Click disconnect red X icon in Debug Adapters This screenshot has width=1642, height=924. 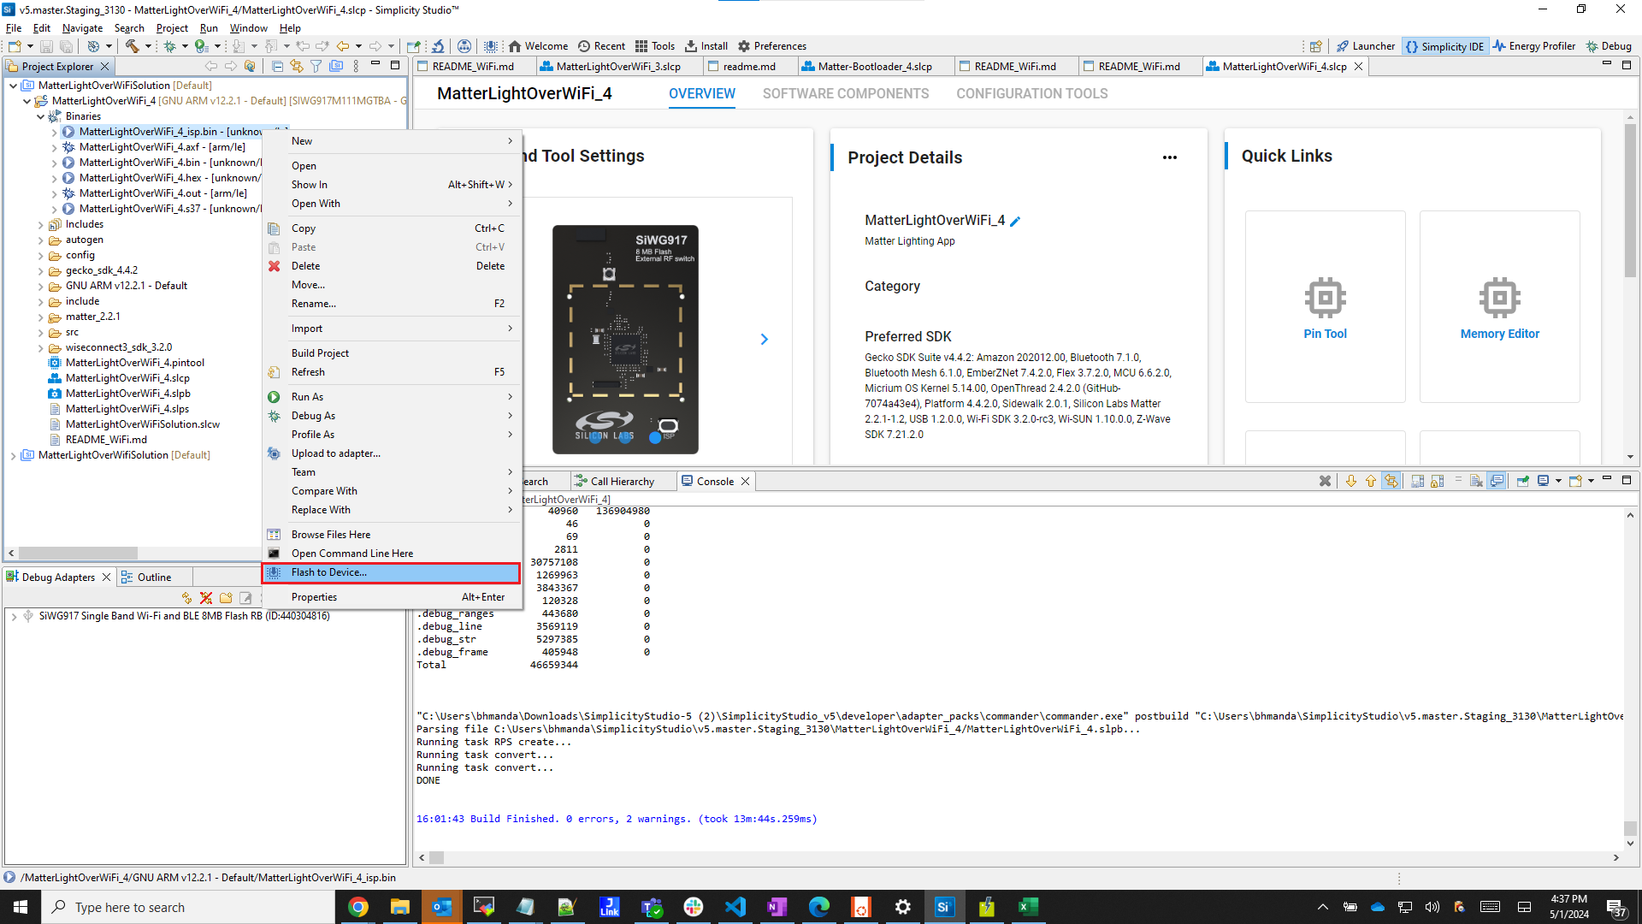206,598
